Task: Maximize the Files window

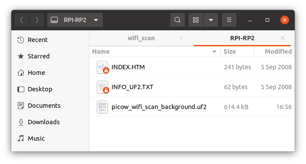Action: (267, 20)
